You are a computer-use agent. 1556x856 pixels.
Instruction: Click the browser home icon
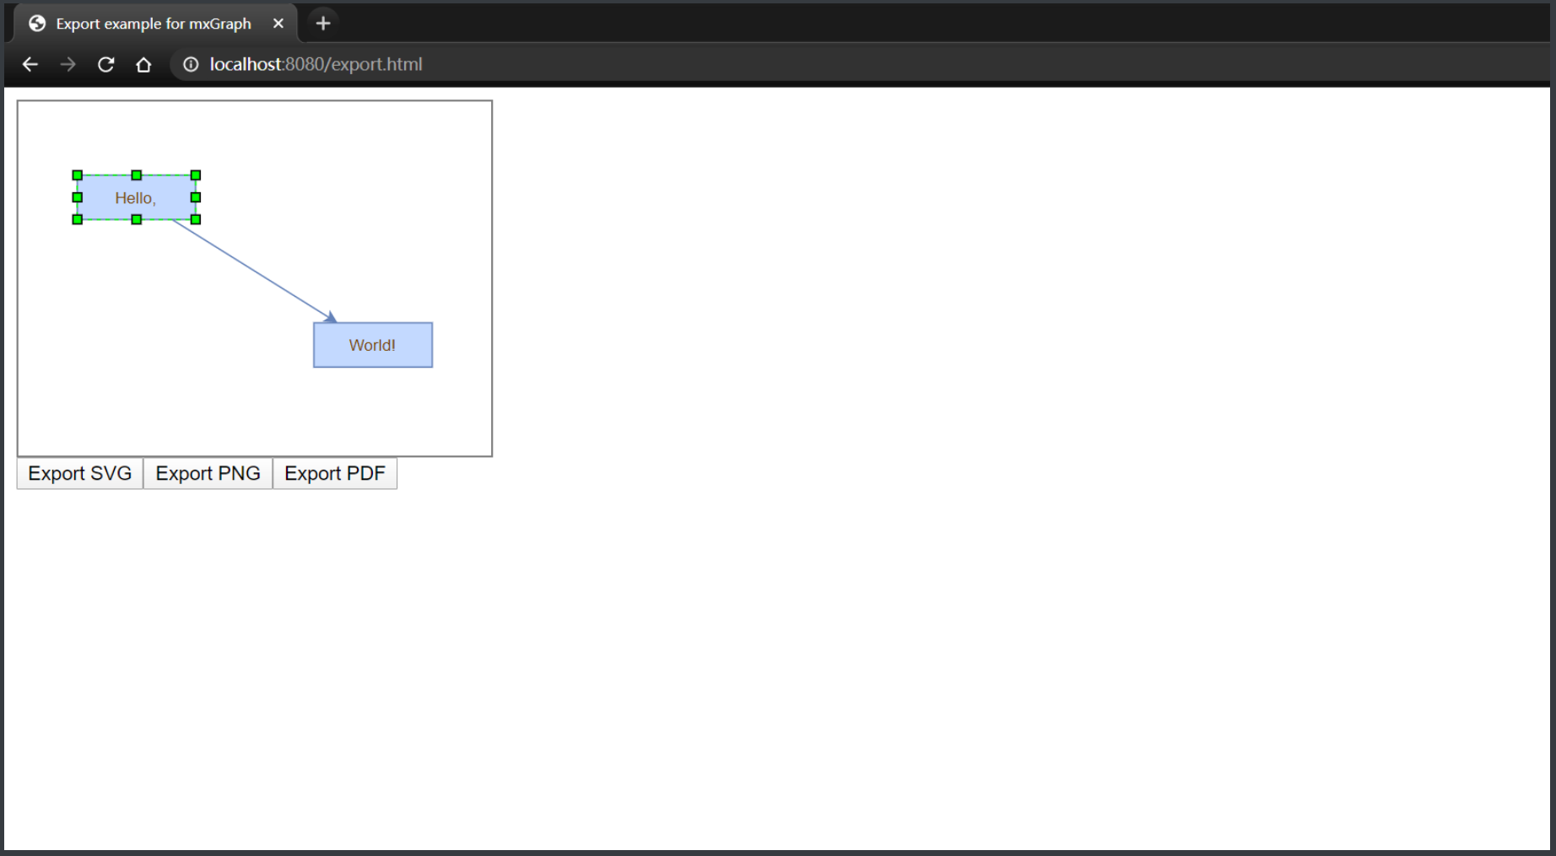tap(143, 64)
